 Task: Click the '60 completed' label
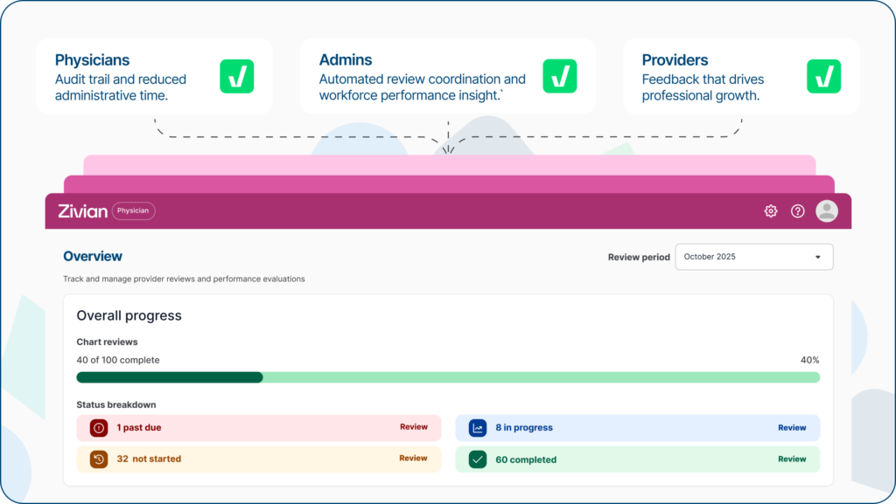click(x=526, y=459)
